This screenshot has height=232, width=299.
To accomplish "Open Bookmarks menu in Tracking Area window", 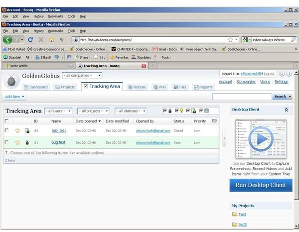I will [x=56, y=31].
